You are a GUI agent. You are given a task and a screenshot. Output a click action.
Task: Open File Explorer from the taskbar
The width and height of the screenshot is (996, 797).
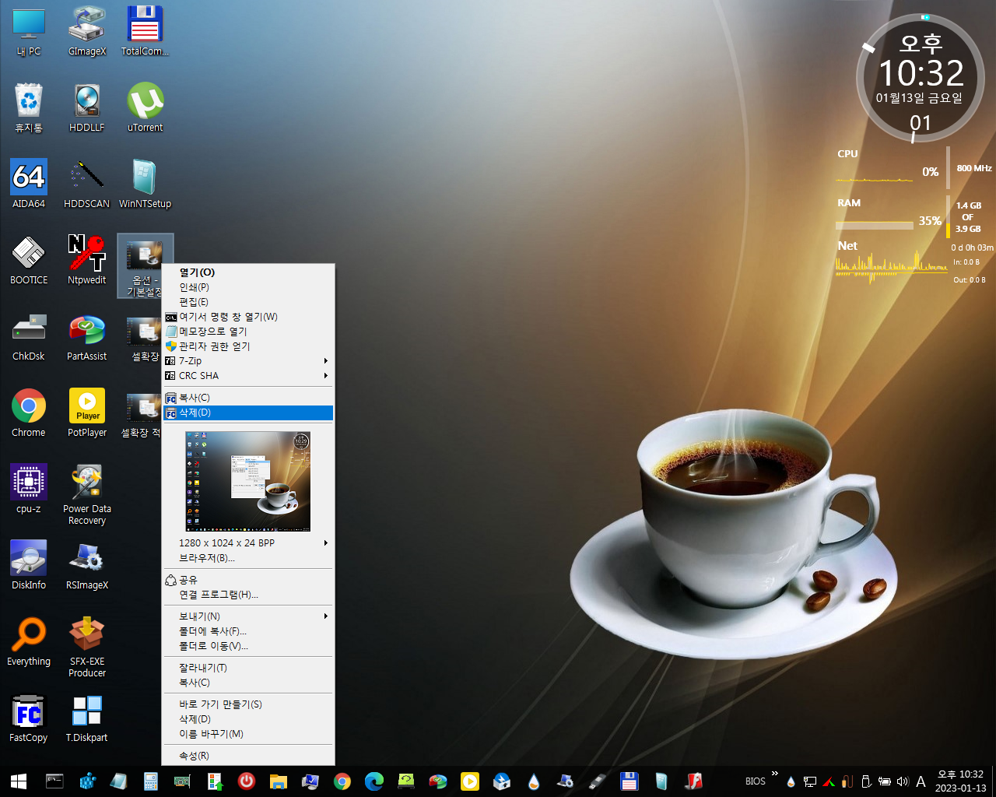point(279,781)
